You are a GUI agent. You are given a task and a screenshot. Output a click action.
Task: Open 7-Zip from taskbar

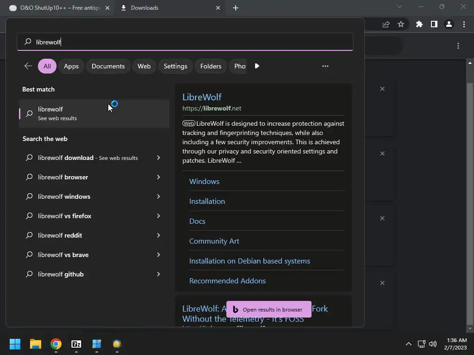coord(76,344)
